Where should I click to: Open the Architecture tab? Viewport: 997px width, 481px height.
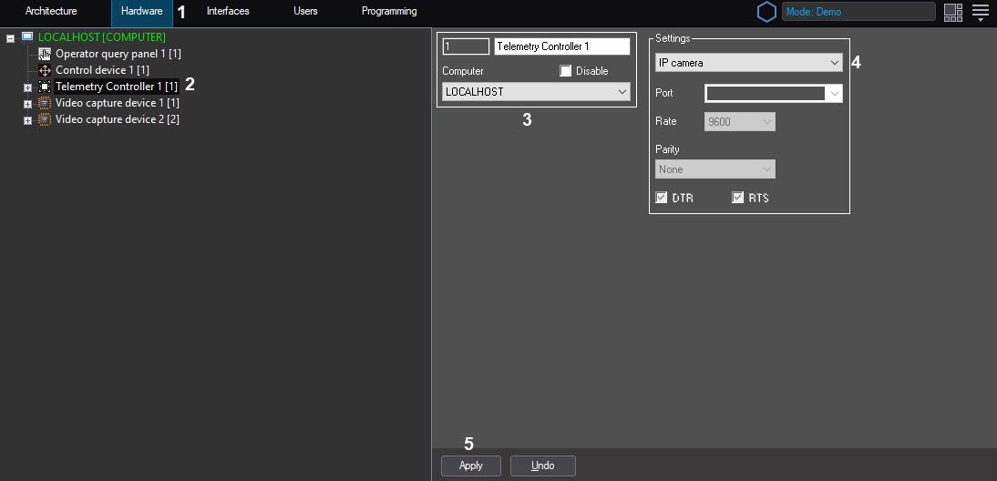tap(51, 12)
